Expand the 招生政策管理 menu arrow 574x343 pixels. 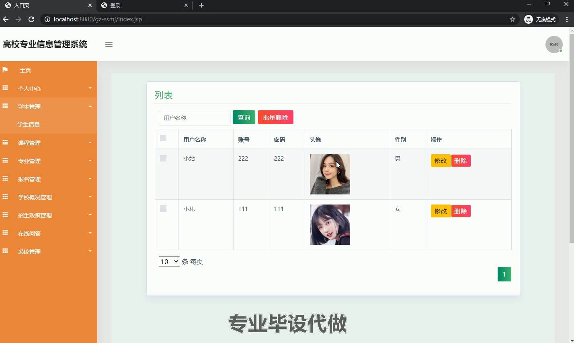pyautogui.click(x=90, y=215)
